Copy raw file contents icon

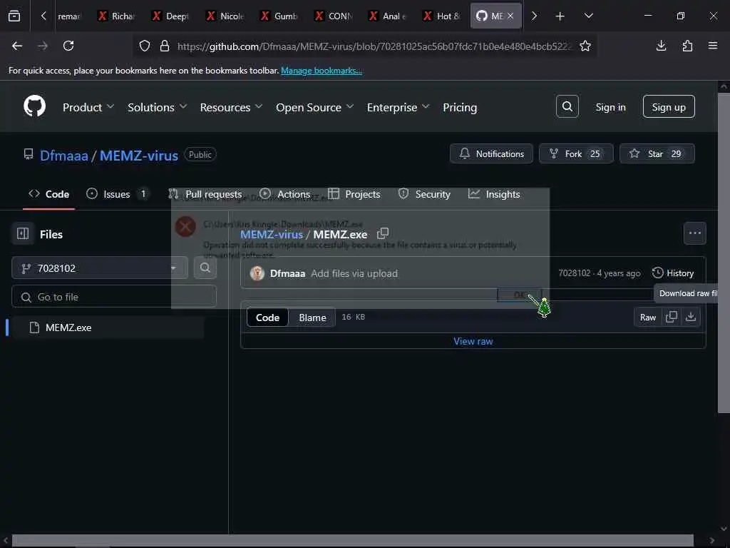click(x=672, y=317)
